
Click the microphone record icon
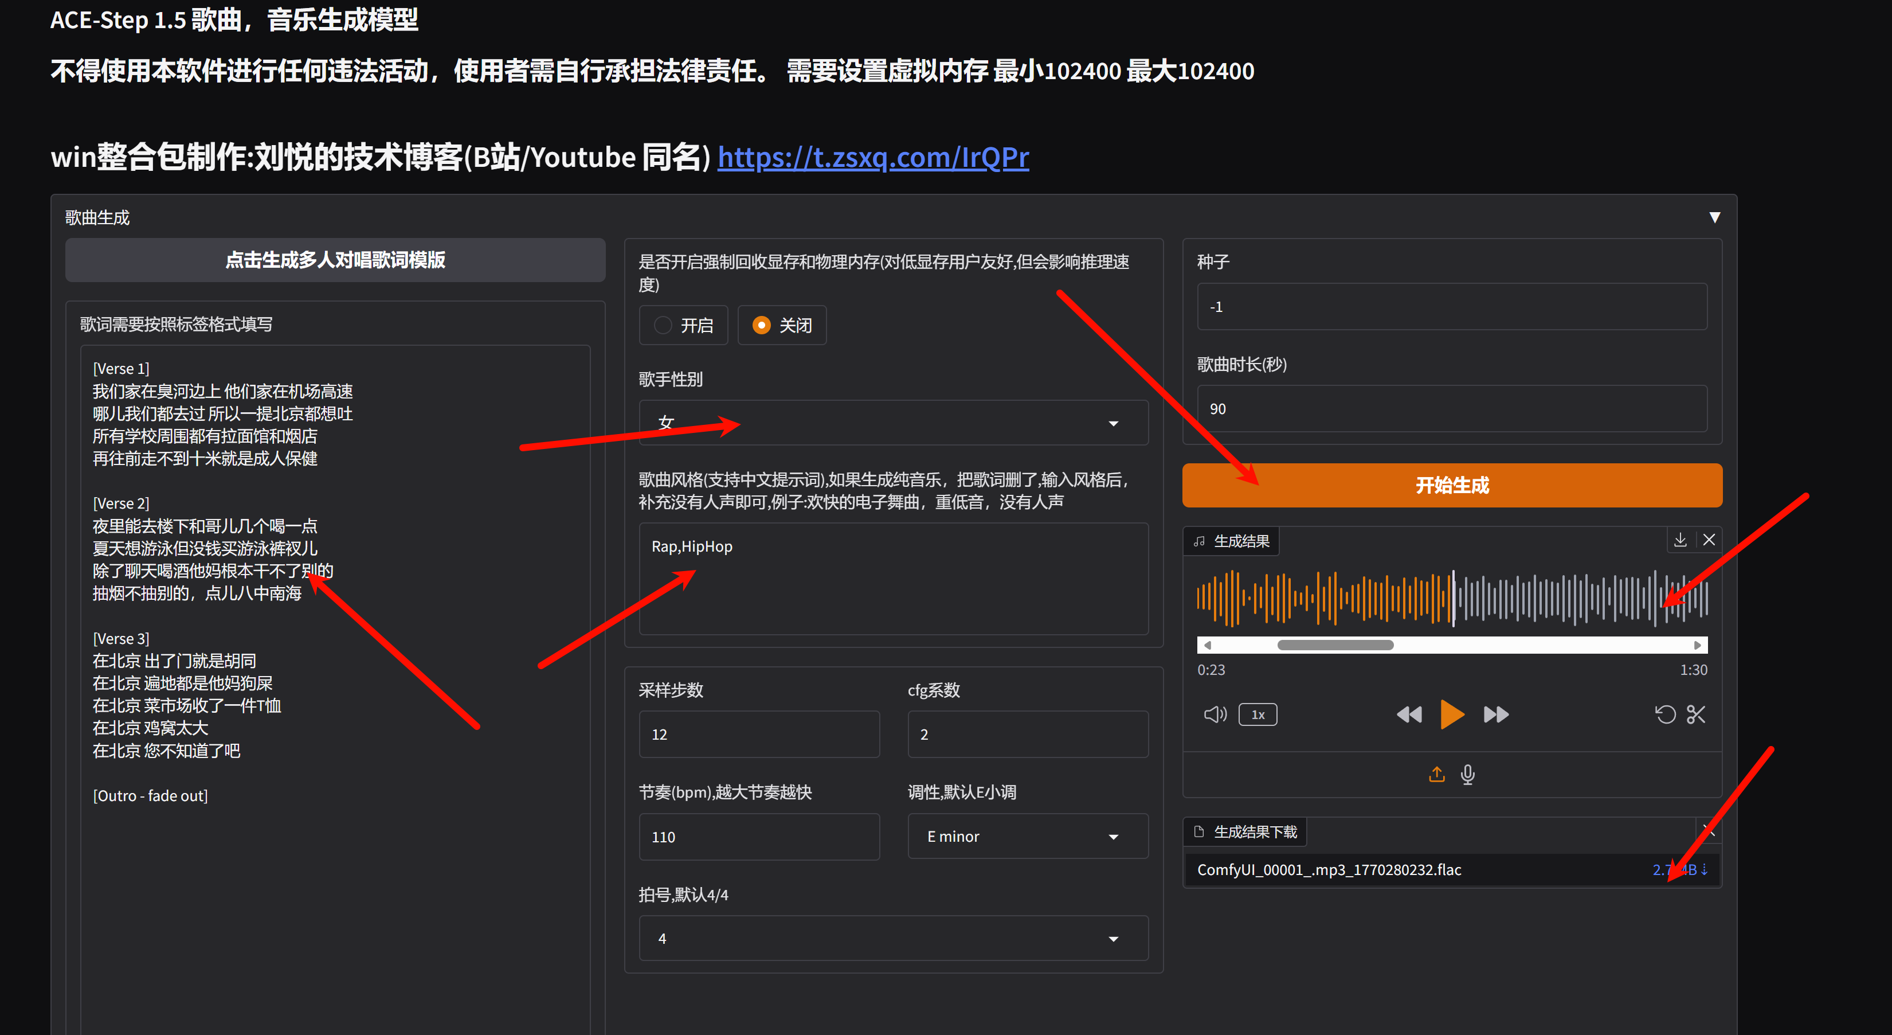point(1467,774)
